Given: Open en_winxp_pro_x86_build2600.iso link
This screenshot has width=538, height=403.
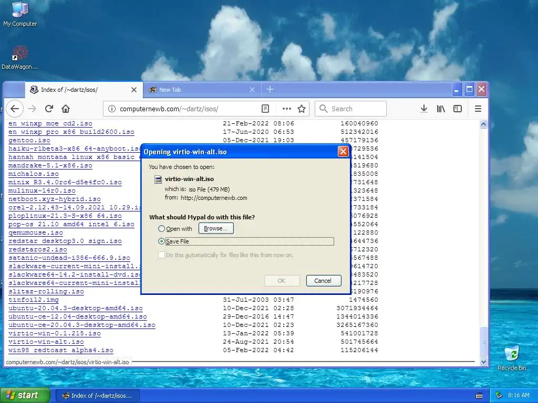Looking at the screenshot, I should (x=71, y=132).
